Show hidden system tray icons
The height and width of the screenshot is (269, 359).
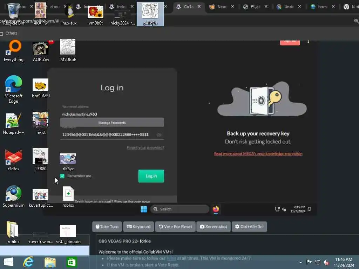pos(300,262)
